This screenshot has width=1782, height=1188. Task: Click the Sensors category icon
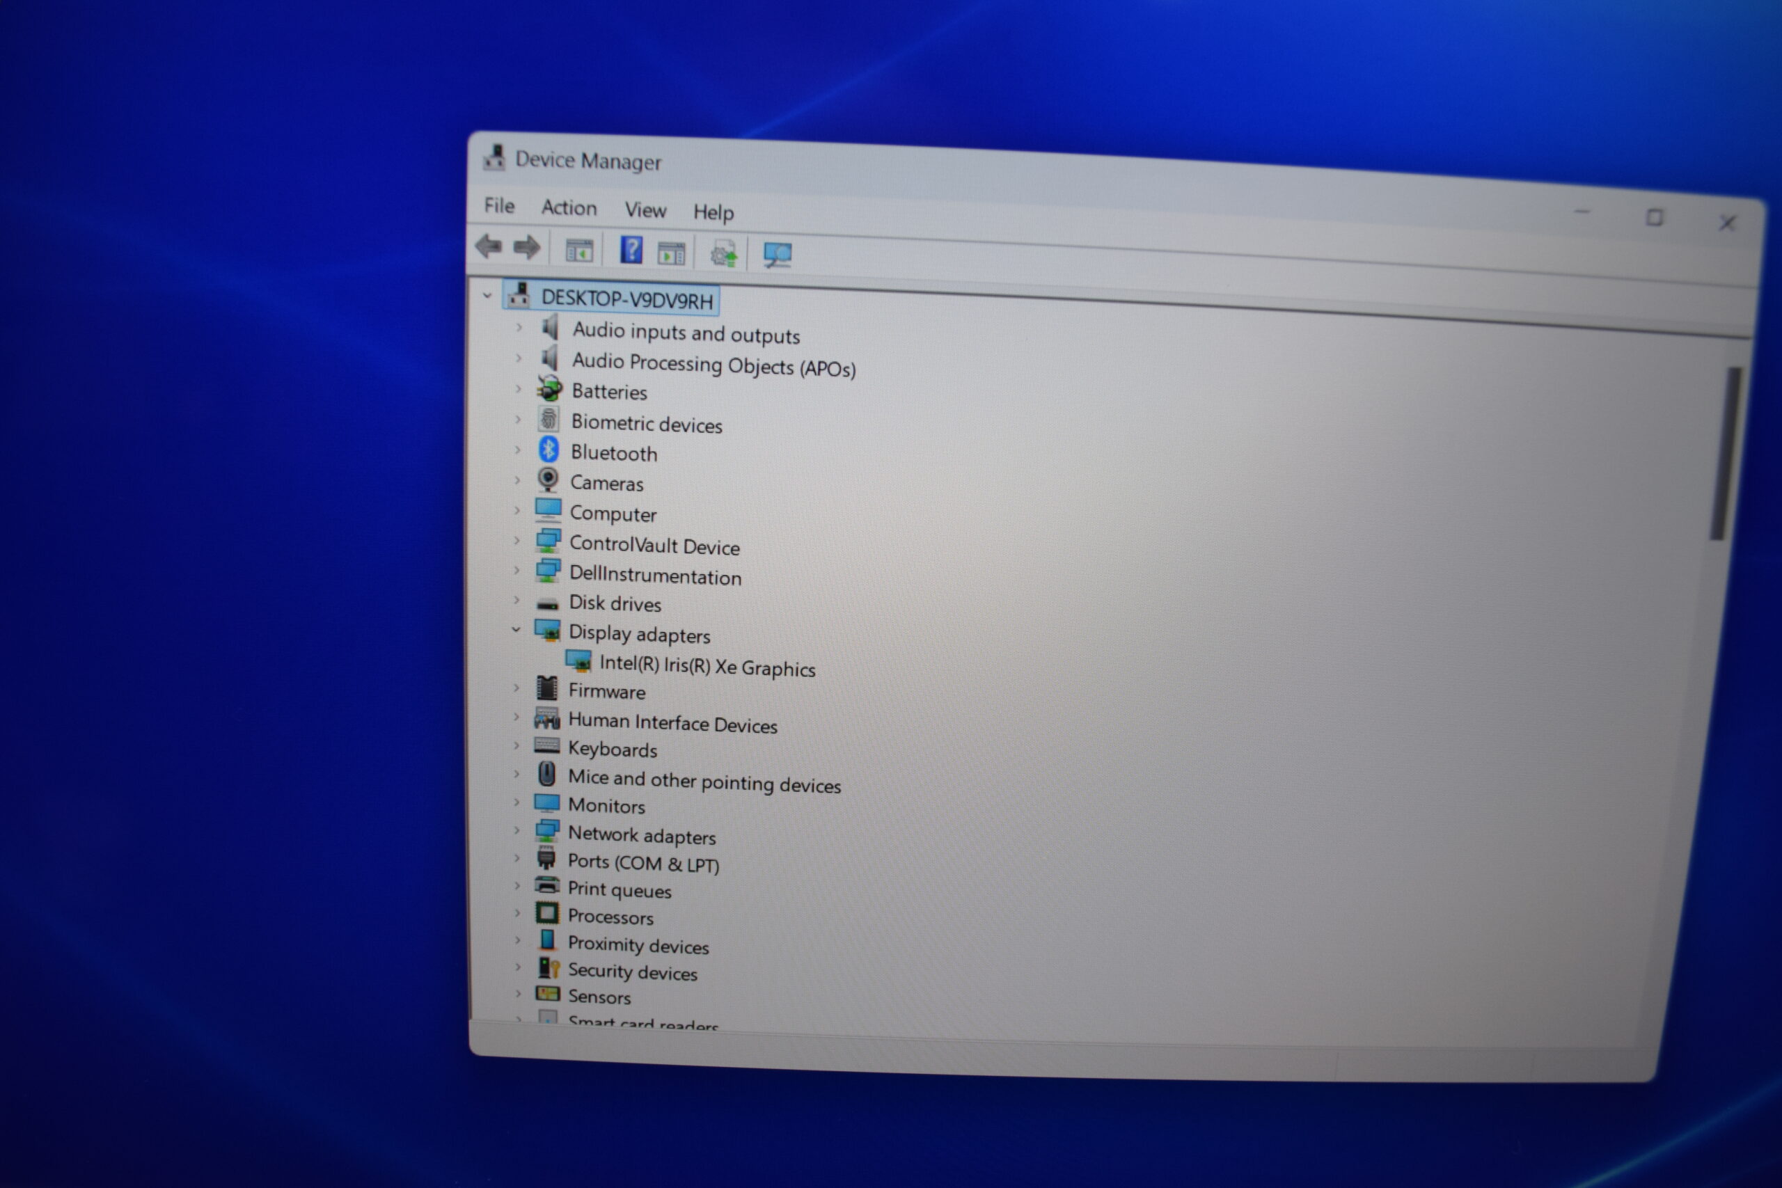(548, 993)
